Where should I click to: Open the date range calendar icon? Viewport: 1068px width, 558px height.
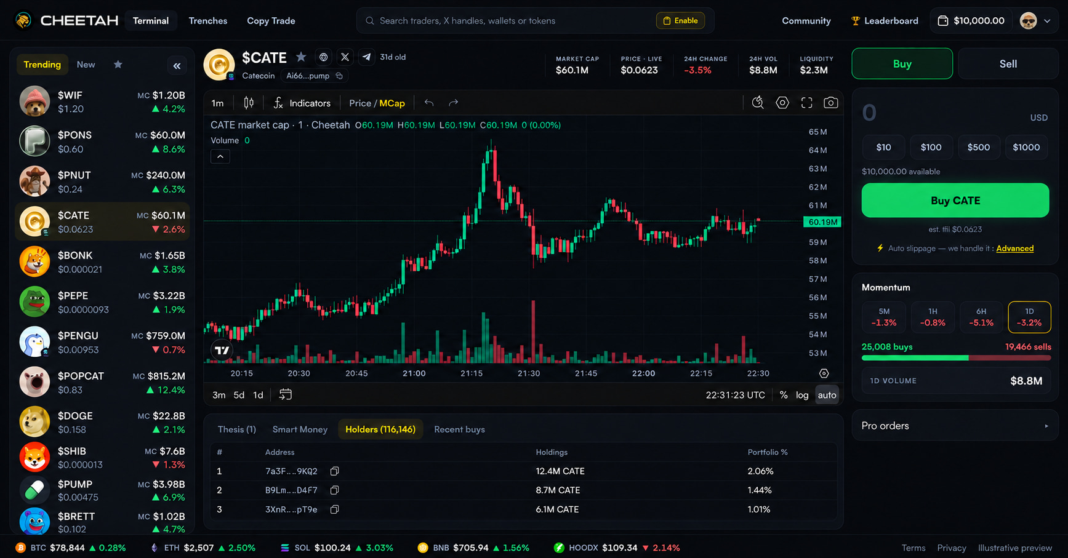pyautogui.click(x=286, y=394)
